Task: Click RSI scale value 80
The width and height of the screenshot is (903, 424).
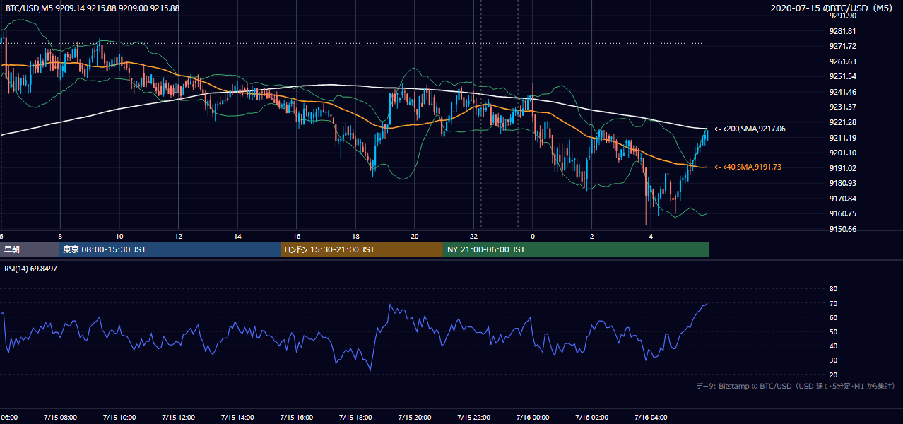Action: tap(833, 289)
